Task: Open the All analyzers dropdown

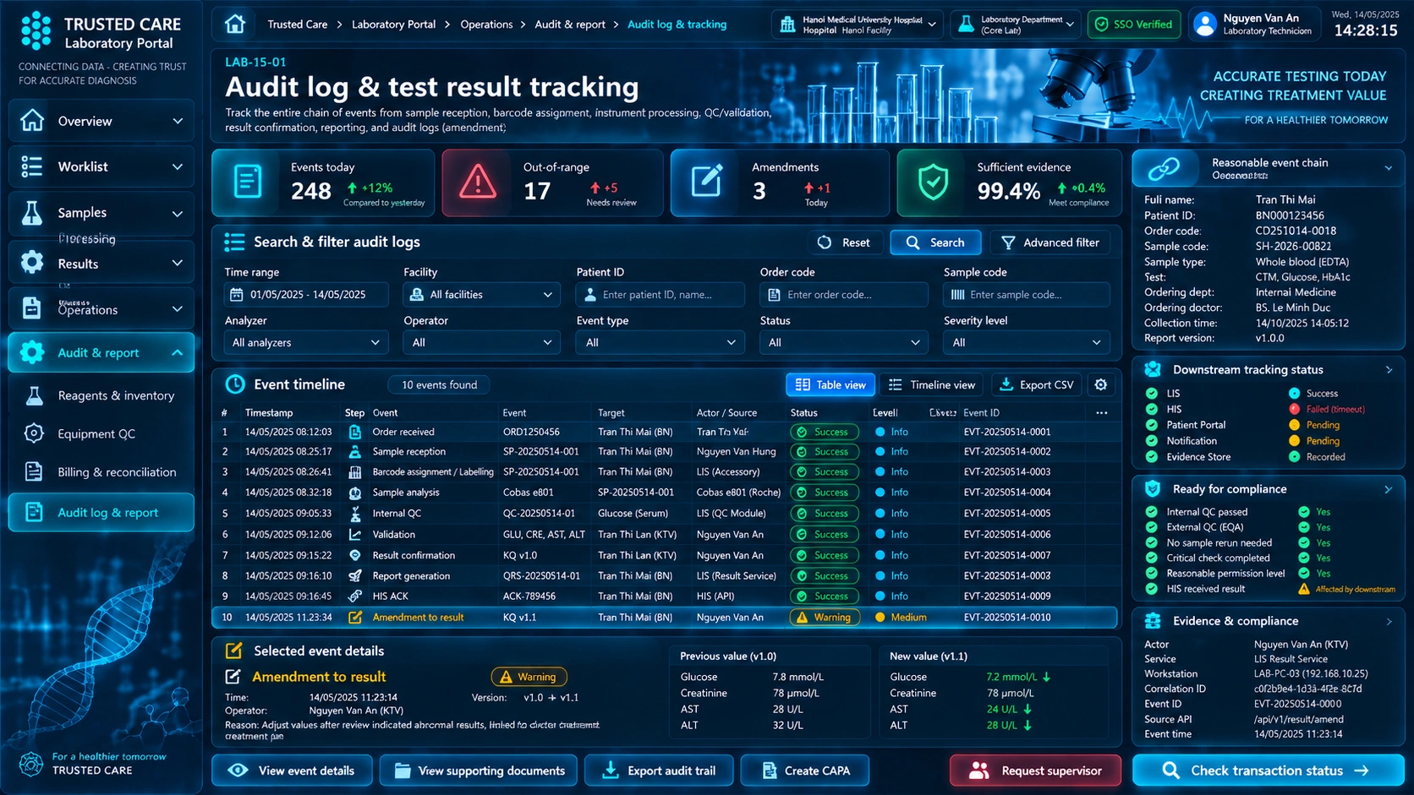Action: pos(306,342)
